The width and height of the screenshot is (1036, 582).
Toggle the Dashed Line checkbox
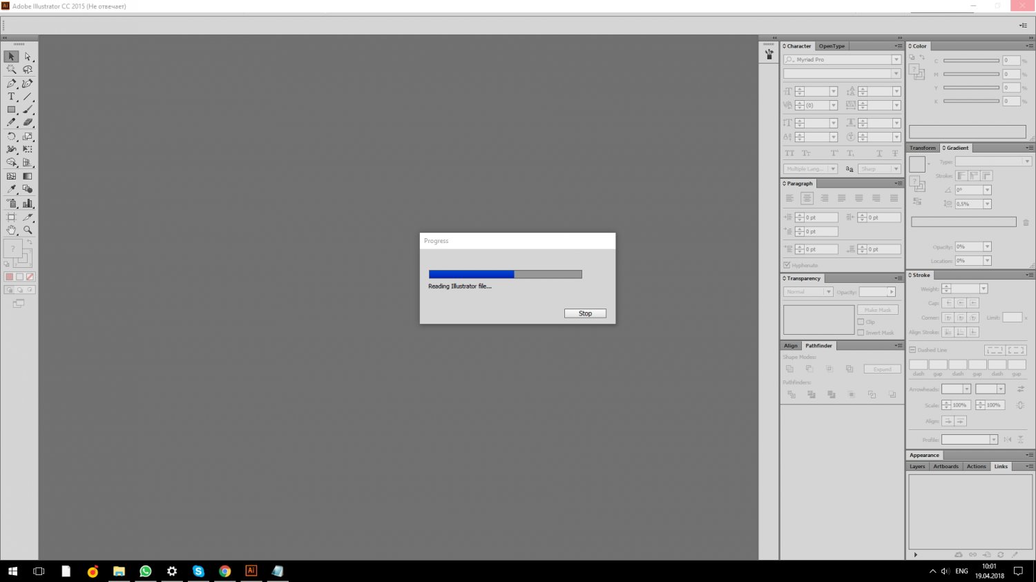(912, 350)
